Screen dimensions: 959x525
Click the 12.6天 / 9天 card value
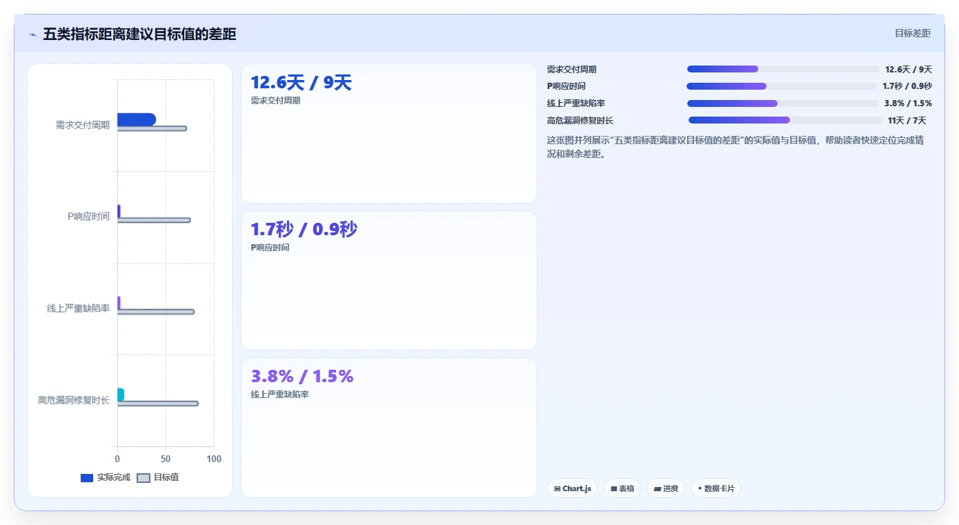(301, 83)
